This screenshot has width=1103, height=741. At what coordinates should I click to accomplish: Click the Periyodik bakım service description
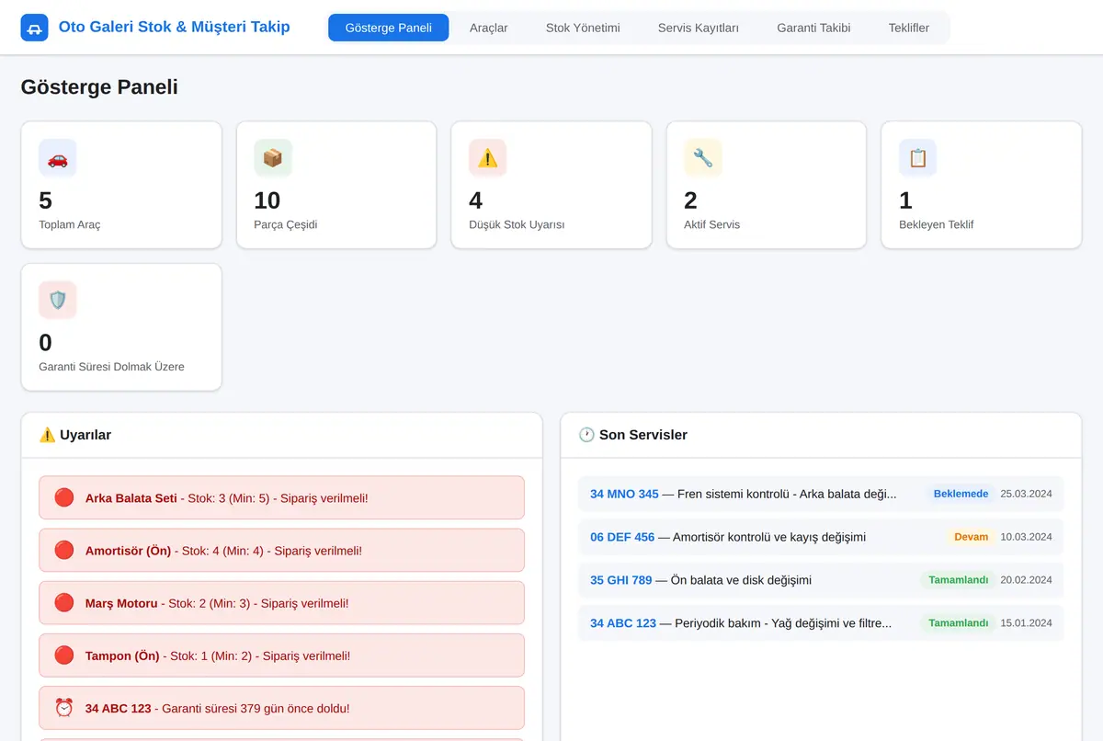coord(783,623)
